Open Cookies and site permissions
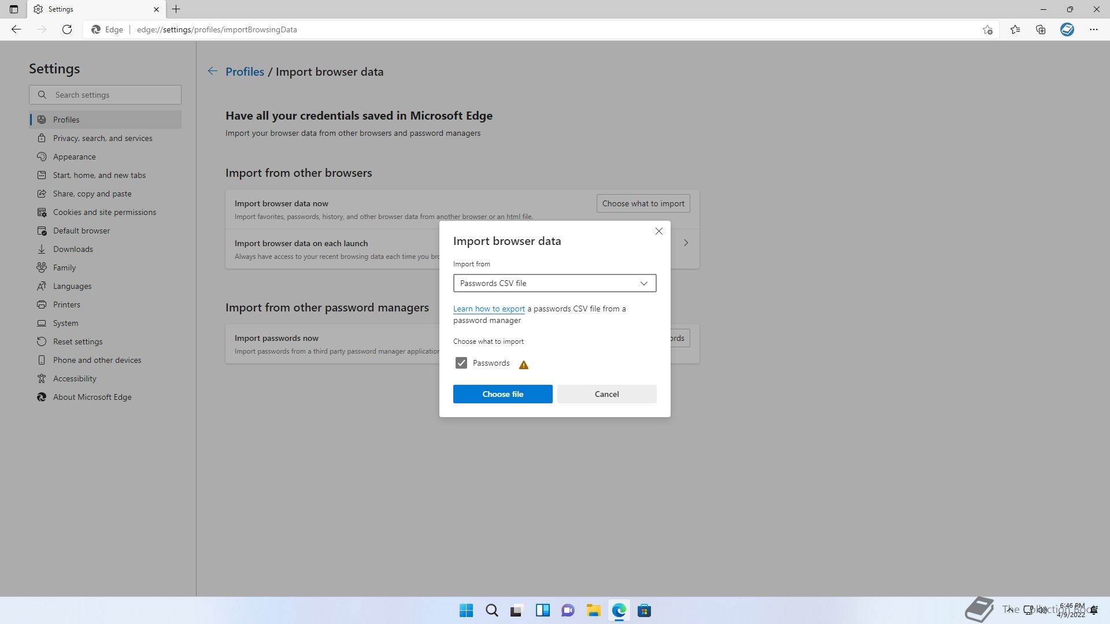1110x624 pixels. [105, 212]
